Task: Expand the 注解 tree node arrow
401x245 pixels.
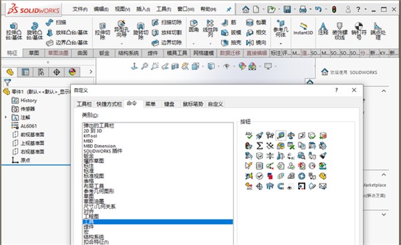Action: coord(5,117)
